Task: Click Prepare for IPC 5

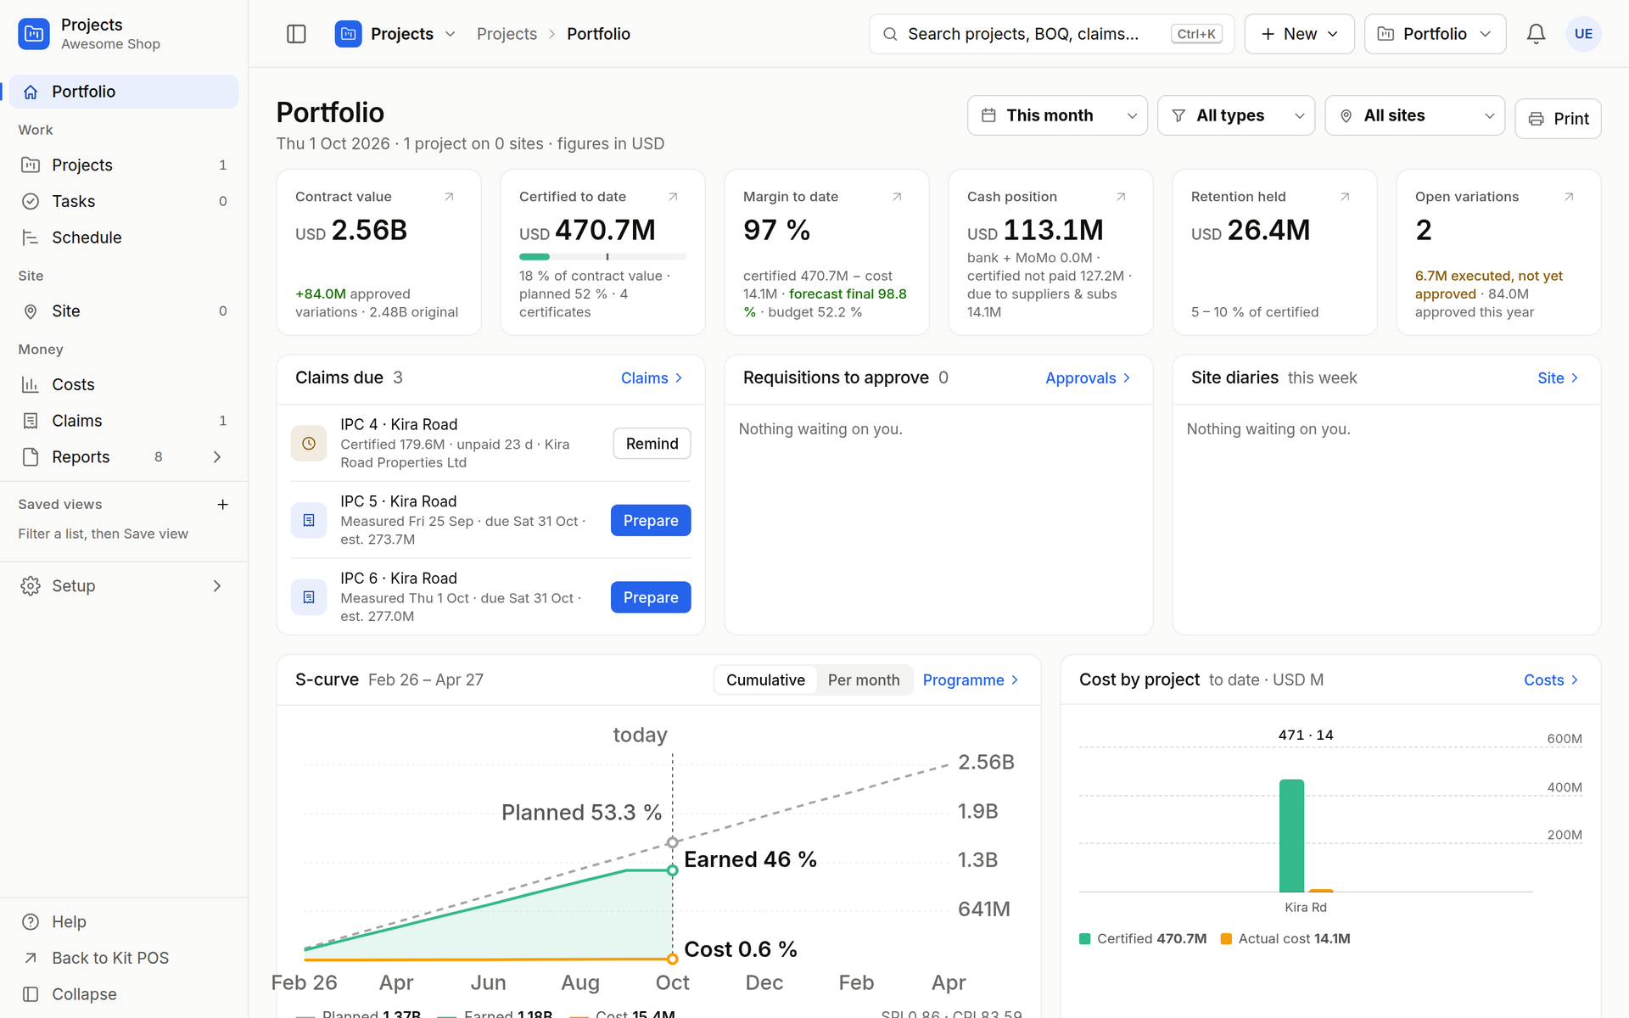Action: click(651, 520)
